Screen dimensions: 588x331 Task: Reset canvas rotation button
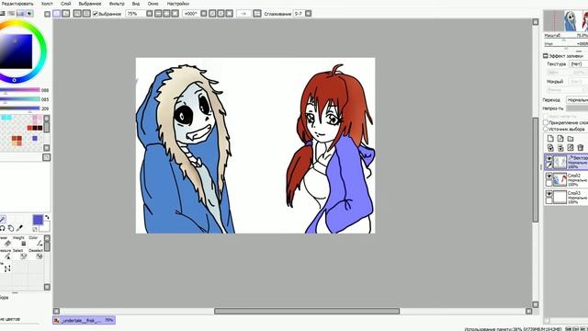pyautogui.click(x=229, y=14)
